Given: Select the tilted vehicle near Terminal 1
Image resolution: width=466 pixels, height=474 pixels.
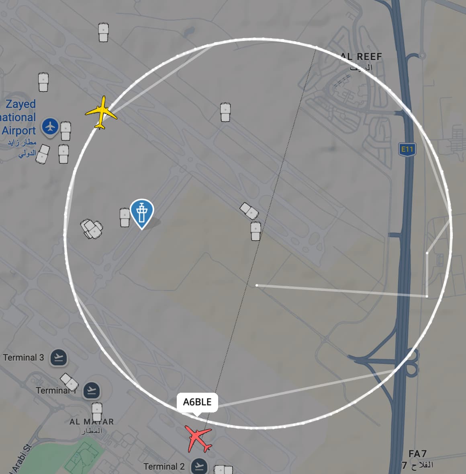Looking at the screenshot, I should 69,381.
